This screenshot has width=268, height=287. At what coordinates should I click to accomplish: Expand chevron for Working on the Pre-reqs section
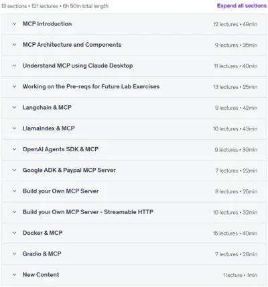(14, 86)
